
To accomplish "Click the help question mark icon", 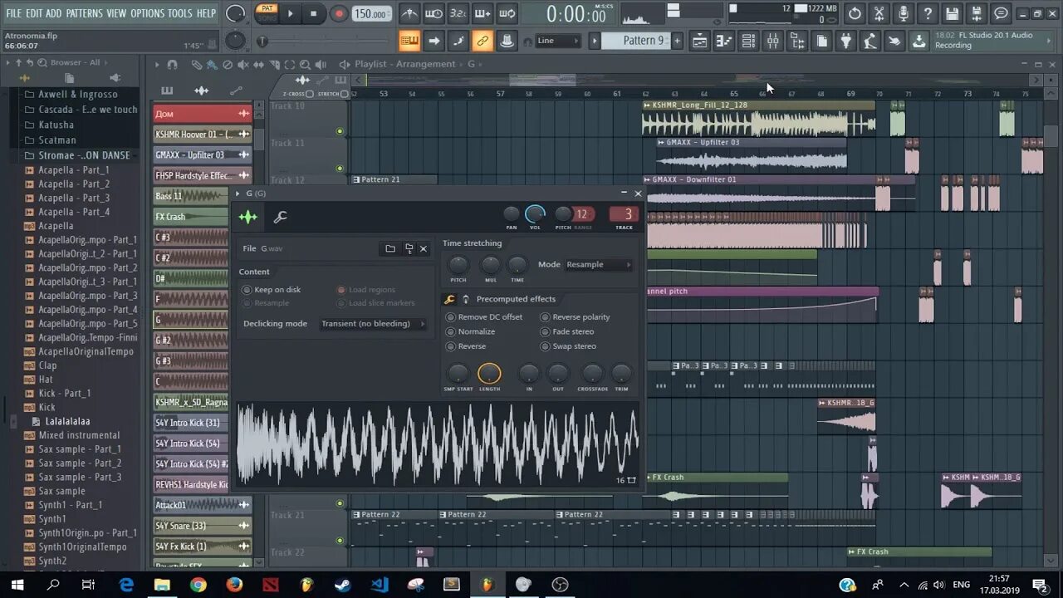I will pyautogui.click(x=928, y=13).
